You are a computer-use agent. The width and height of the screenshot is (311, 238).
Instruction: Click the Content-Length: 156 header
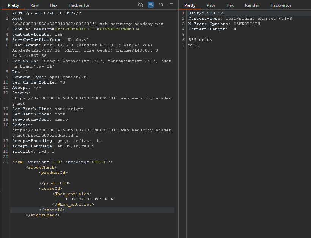click(37, 34)
